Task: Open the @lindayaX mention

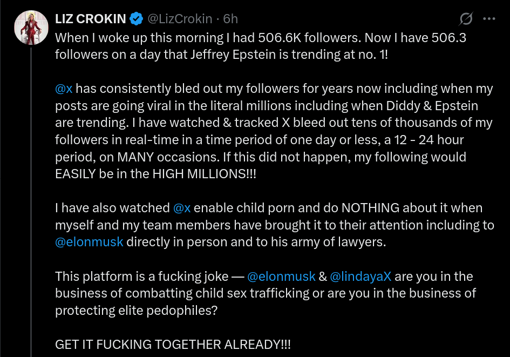Action: point(361,277)
